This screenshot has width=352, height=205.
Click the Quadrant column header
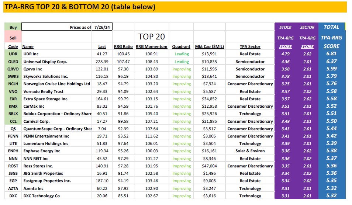tap(181, 46)
